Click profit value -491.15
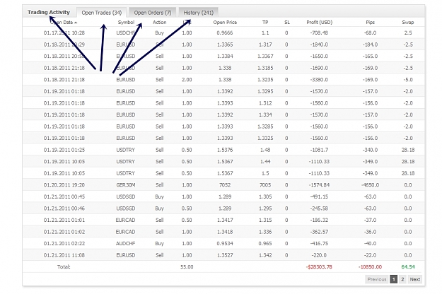442x294 pixels. pyautogui.click(x=319, y=197)
